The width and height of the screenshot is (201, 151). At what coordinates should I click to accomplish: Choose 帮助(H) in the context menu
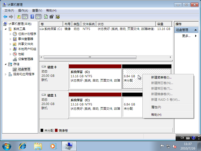click(172, 115)
